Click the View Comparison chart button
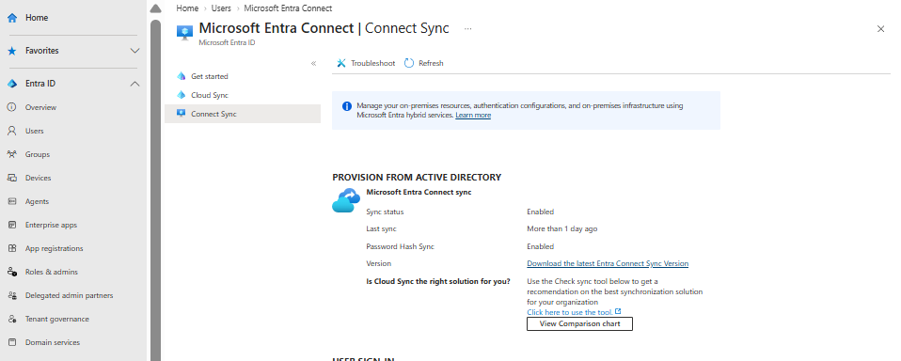The image size is (901, 361). (x=579, y=324)
